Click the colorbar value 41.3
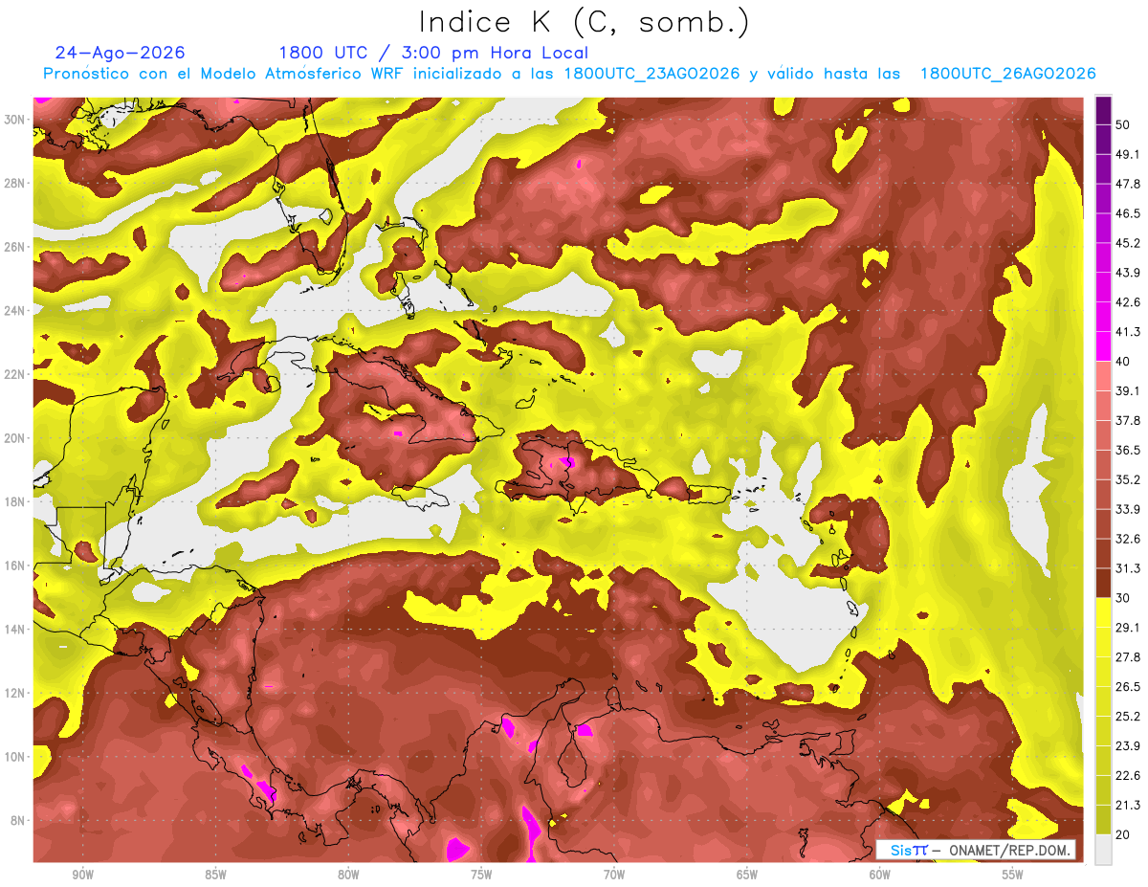This screenshot has height=887, width=1148. [x=1129, y=332]
